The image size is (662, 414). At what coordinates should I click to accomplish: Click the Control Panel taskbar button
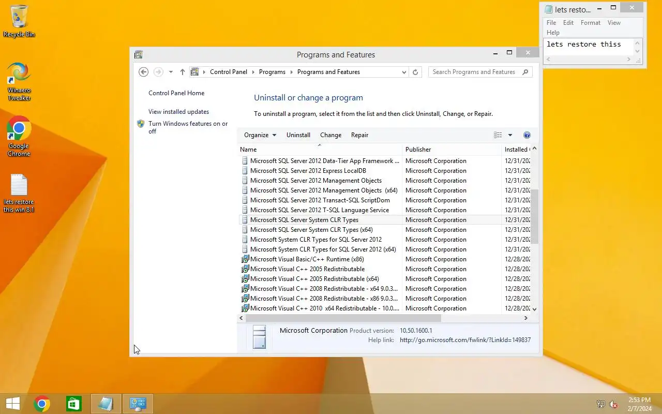click(138, 404)
